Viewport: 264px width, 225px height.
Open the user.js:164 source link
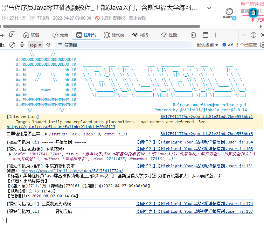point(194,142)
